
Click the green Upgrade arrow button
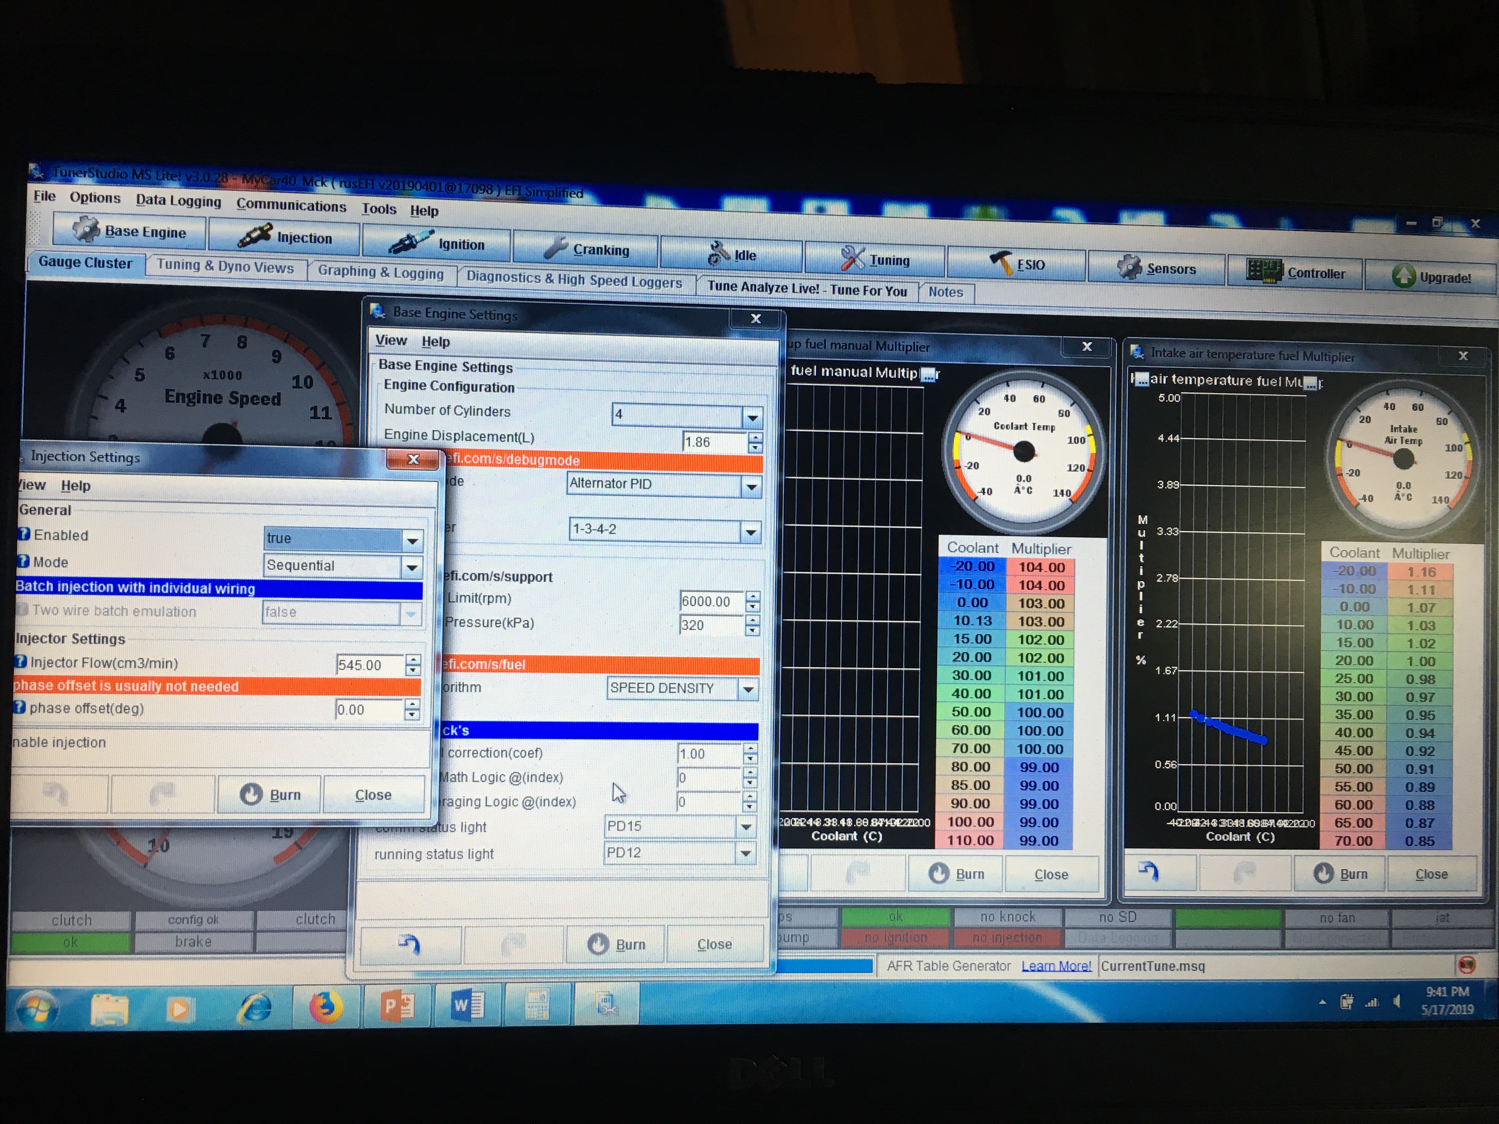(1431, 277)
